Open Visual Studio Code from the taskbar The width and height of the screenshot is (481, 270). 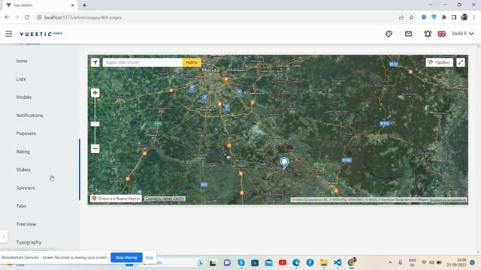(337, 262)
